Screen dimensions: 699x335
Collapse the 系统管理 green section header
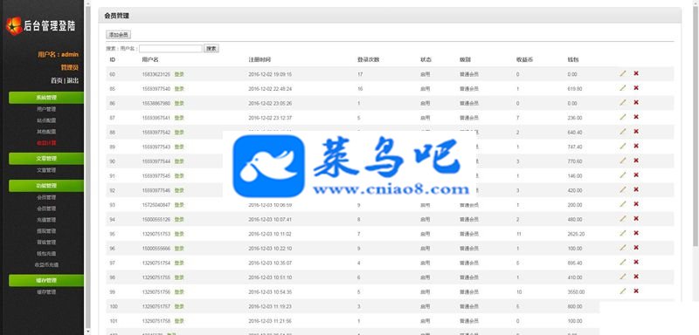click(46, 98)
